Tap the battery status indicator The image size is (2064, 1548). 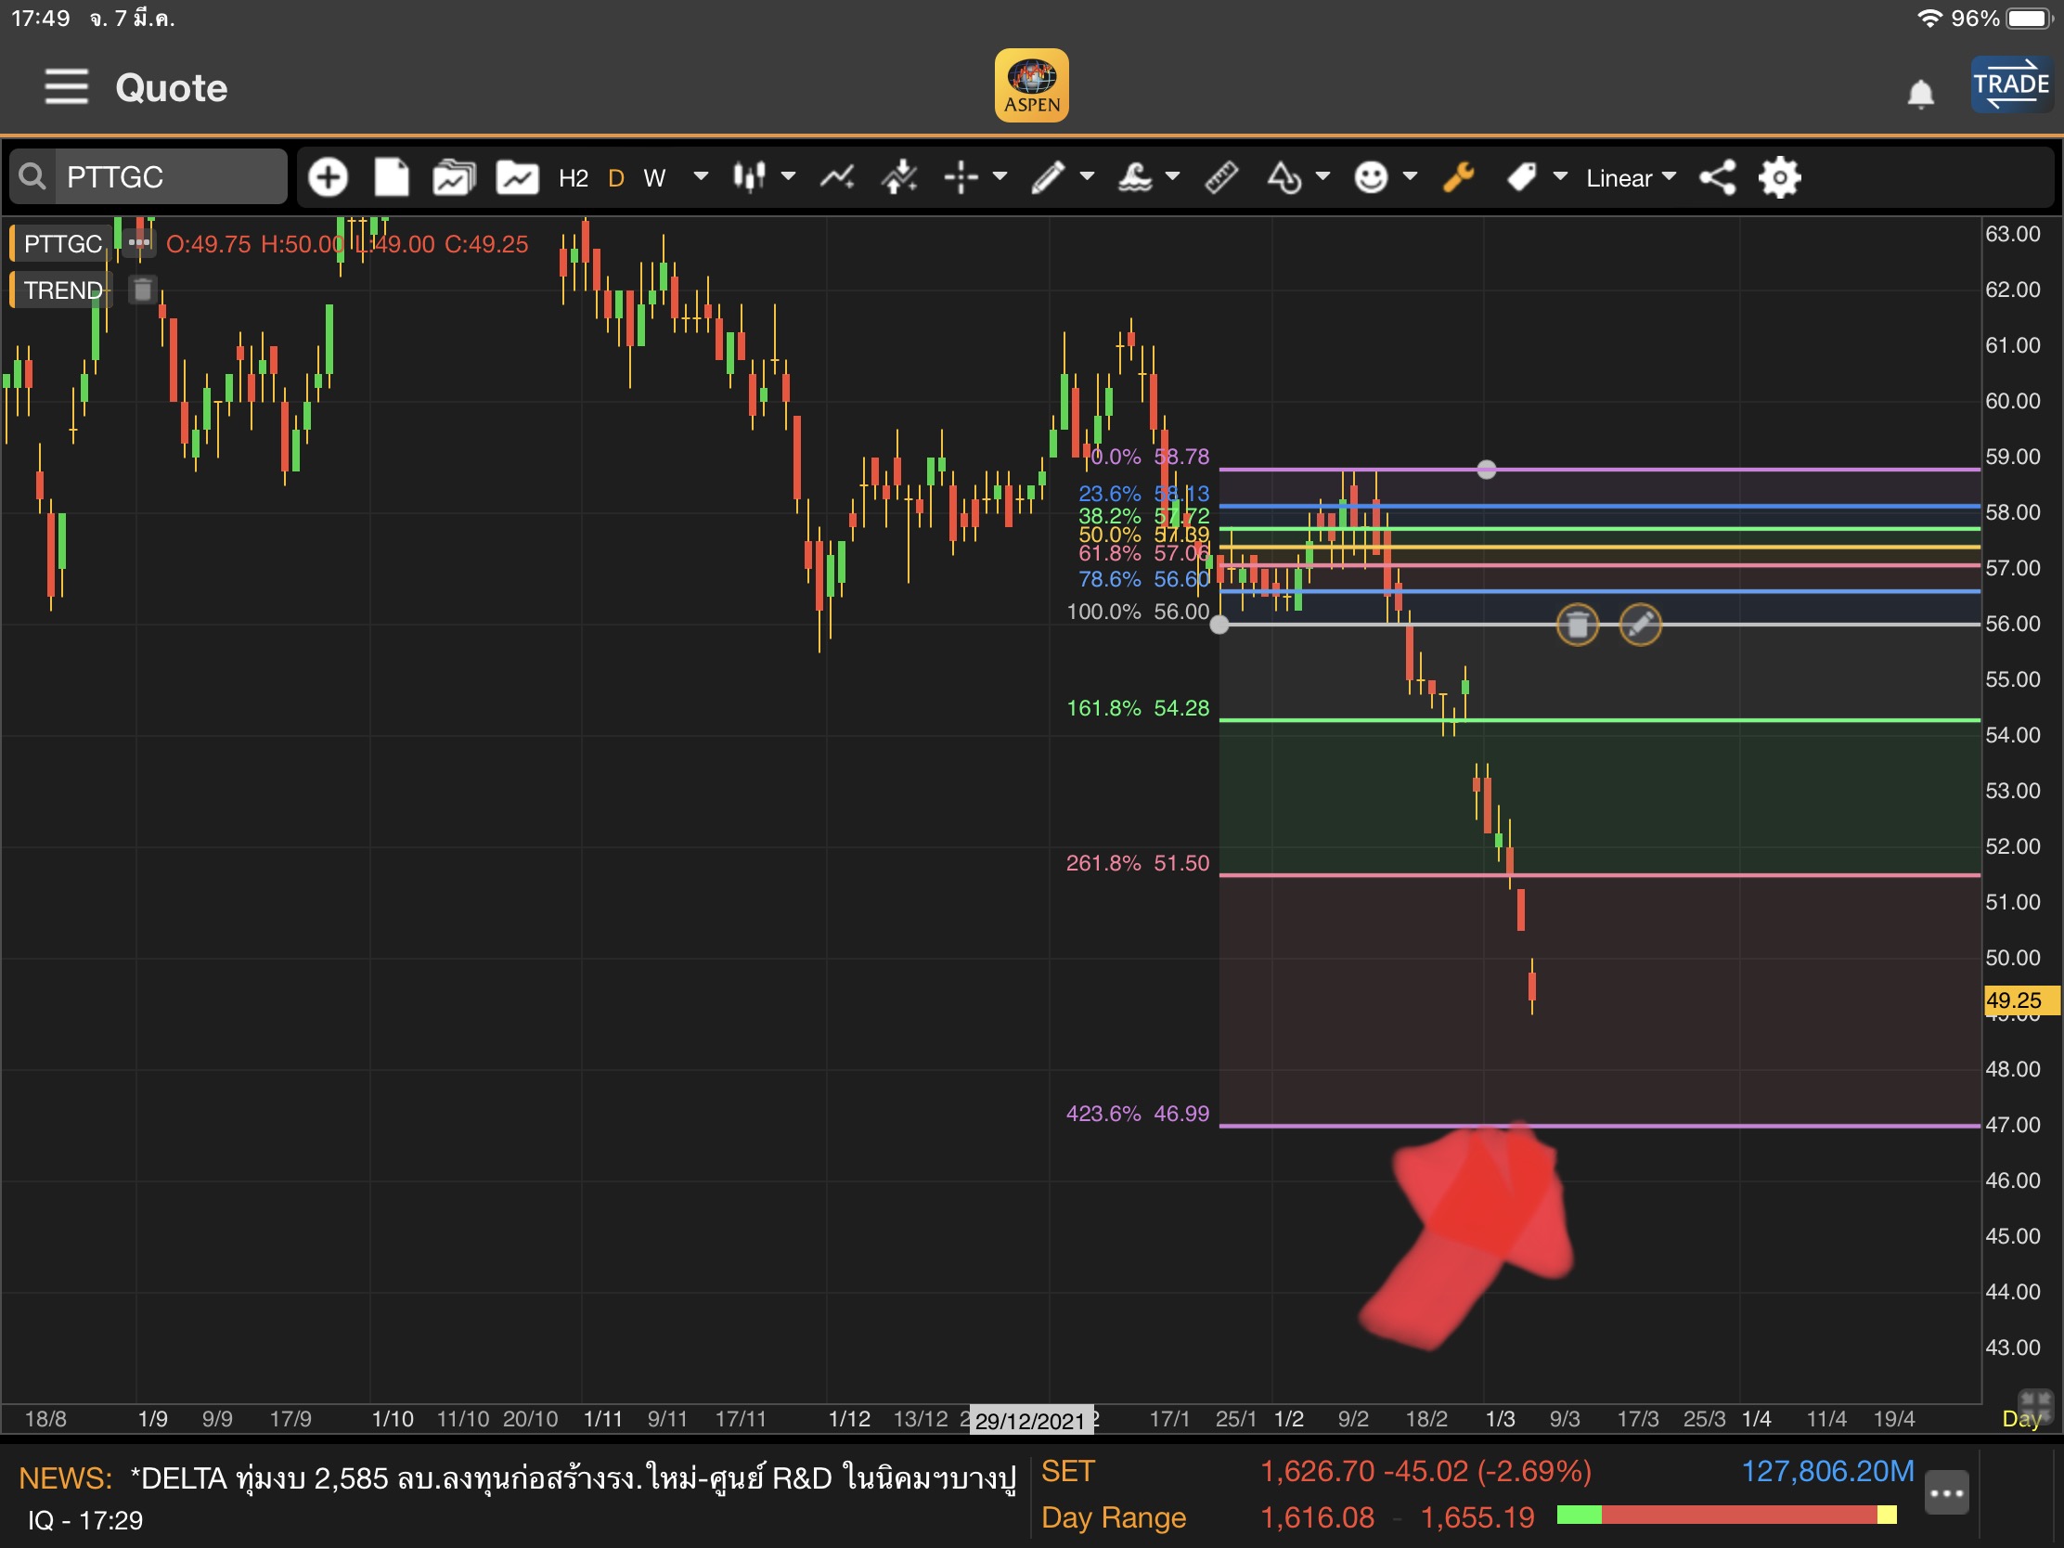click(2029, 19)
